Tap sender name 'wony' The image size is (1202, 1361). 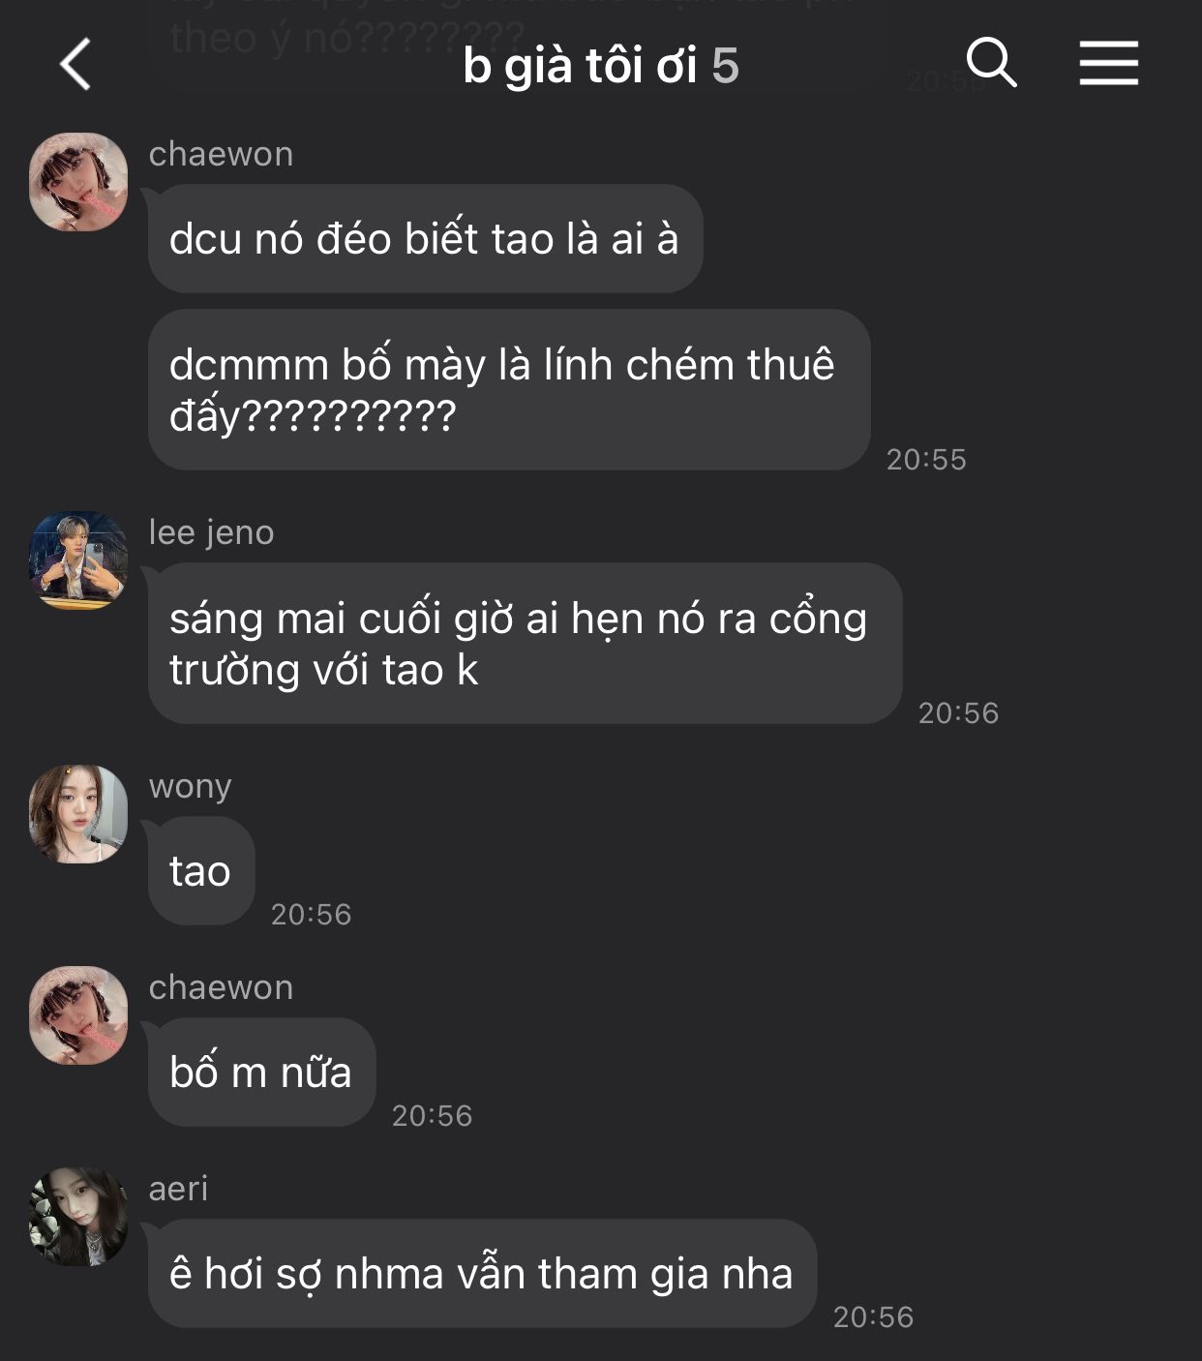click(190, 787)
